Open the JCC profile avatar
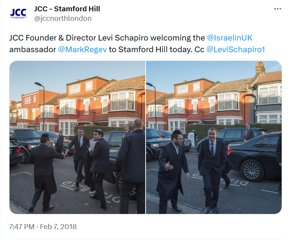Screen dimensions: 288x240 pos(18,13)
